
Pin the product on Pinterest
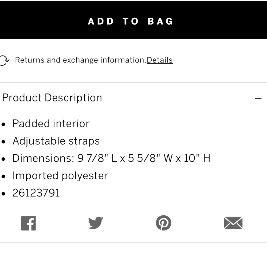163,223
